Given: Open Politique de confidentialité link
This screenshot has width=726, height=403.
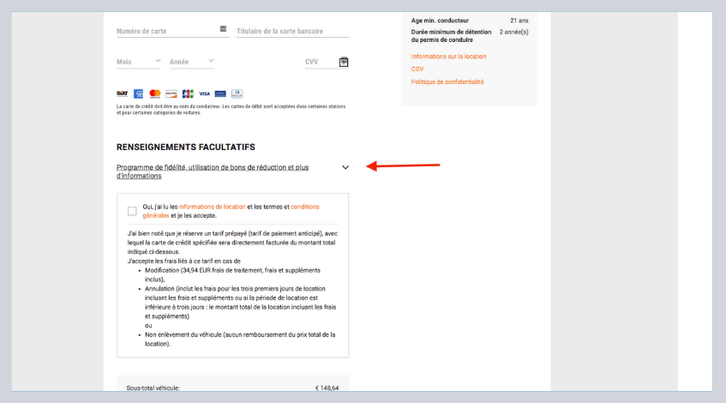Looking at the screenshot, I should (447, 81).
